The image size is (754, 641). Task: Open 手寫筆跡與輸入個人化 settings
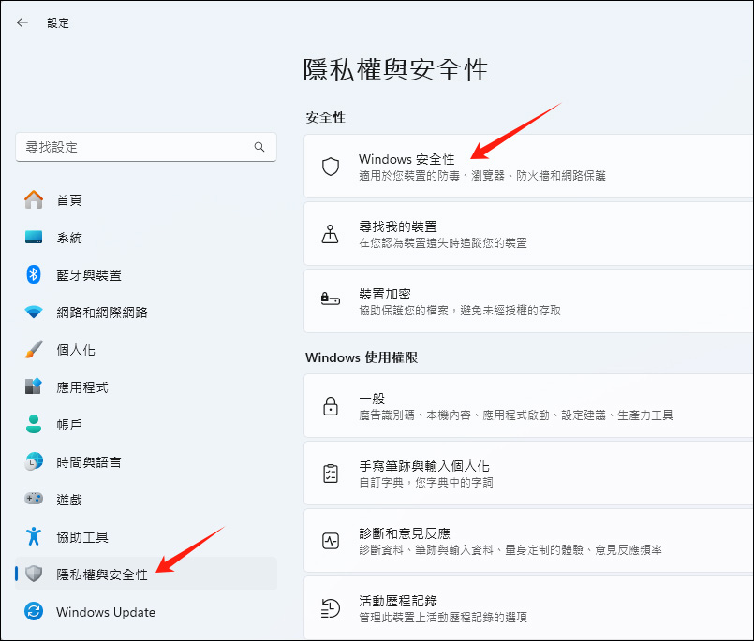pyautogui.click(x=528, y=473)
